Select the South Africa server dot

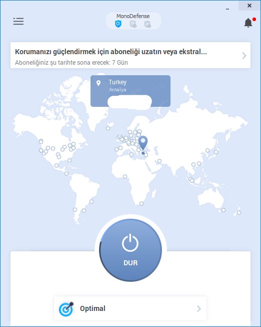coord(141,204)
